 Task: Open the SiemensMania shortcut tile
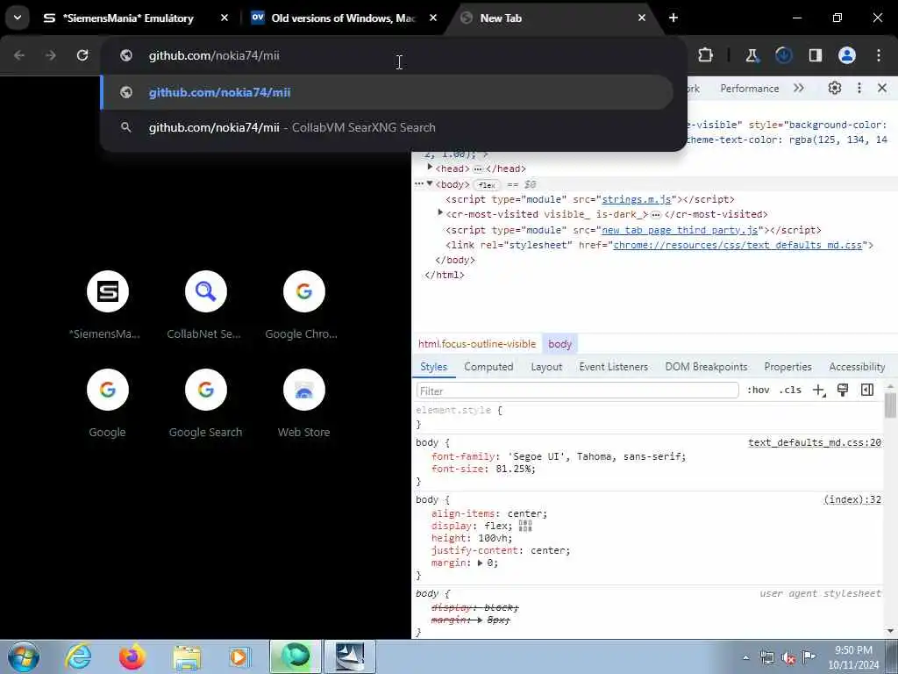tap(107, 305)
